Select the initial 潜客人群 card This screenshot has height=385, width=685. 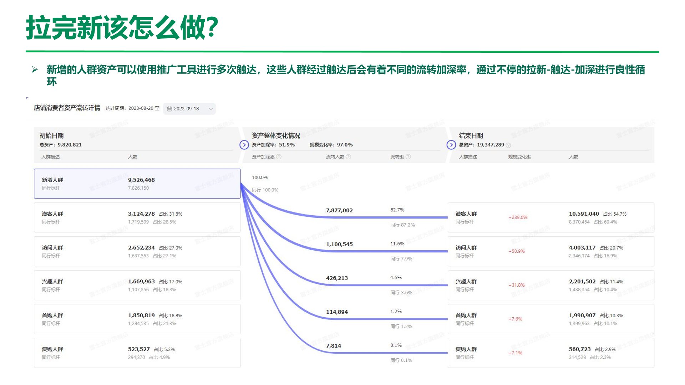click(137, 217)
